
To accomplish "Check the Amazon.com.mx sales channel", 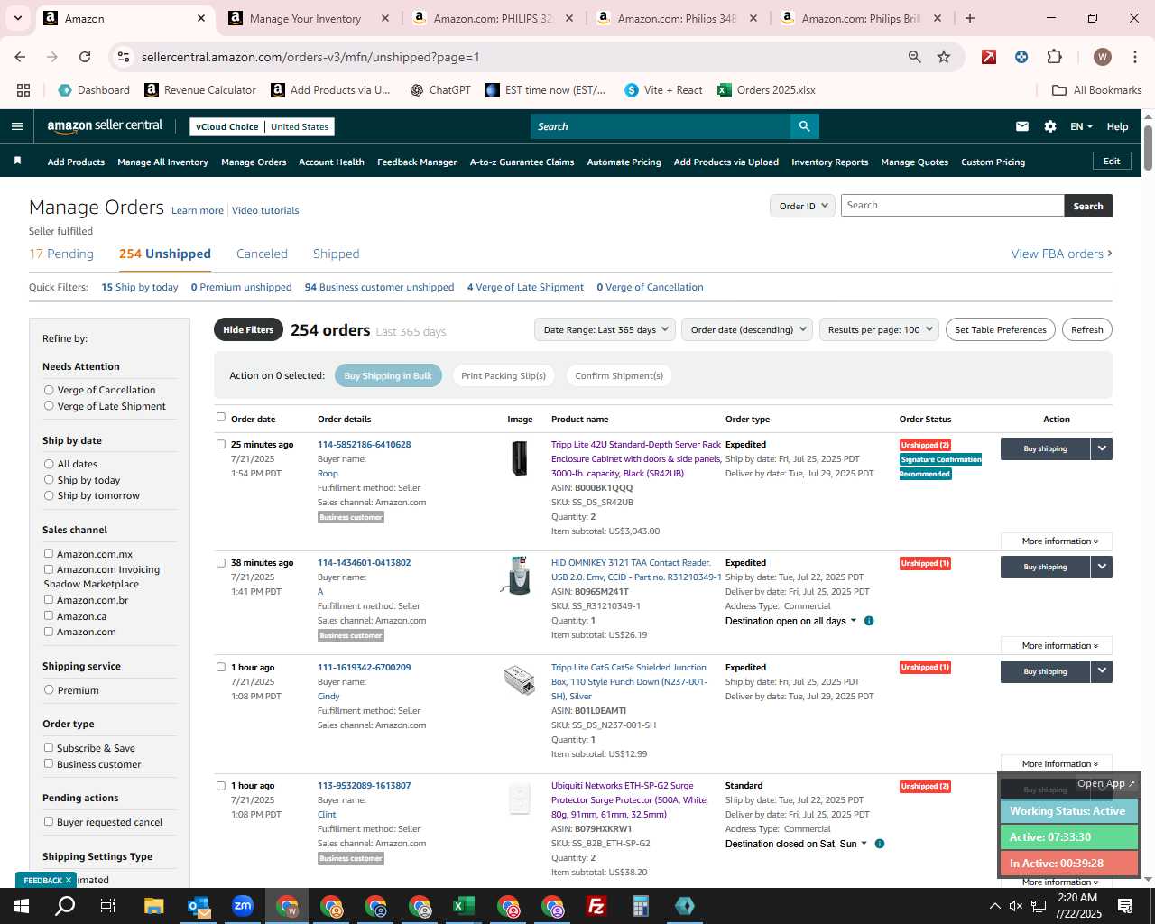I will click(x=49, y=554).
